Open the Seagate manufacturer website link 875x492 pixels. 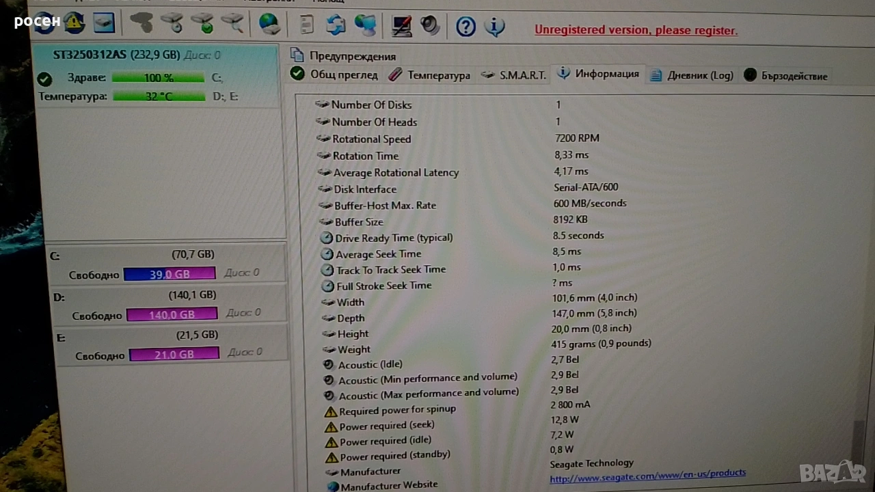tap(647, 474)
